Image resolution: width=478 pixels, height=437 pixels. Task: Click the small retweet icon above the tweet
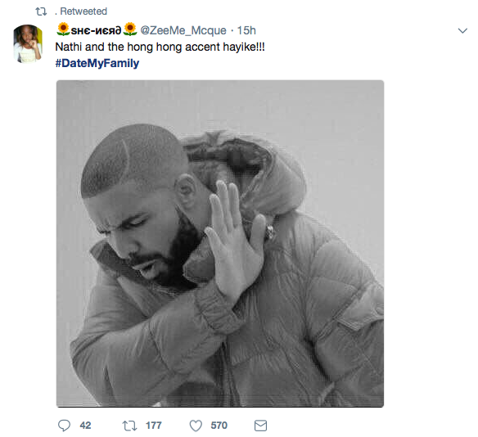click(x=41, y=11)
